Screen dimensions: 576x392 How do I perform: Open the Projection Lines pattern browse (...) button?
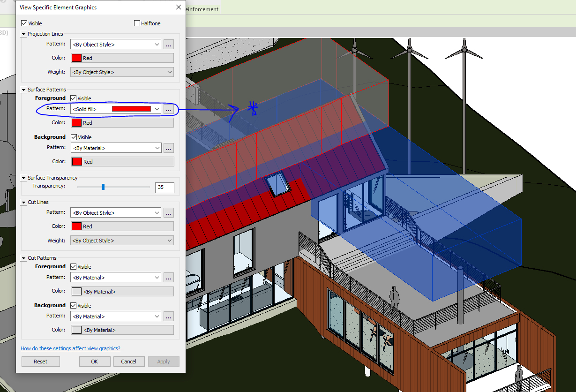coord(168,44)
